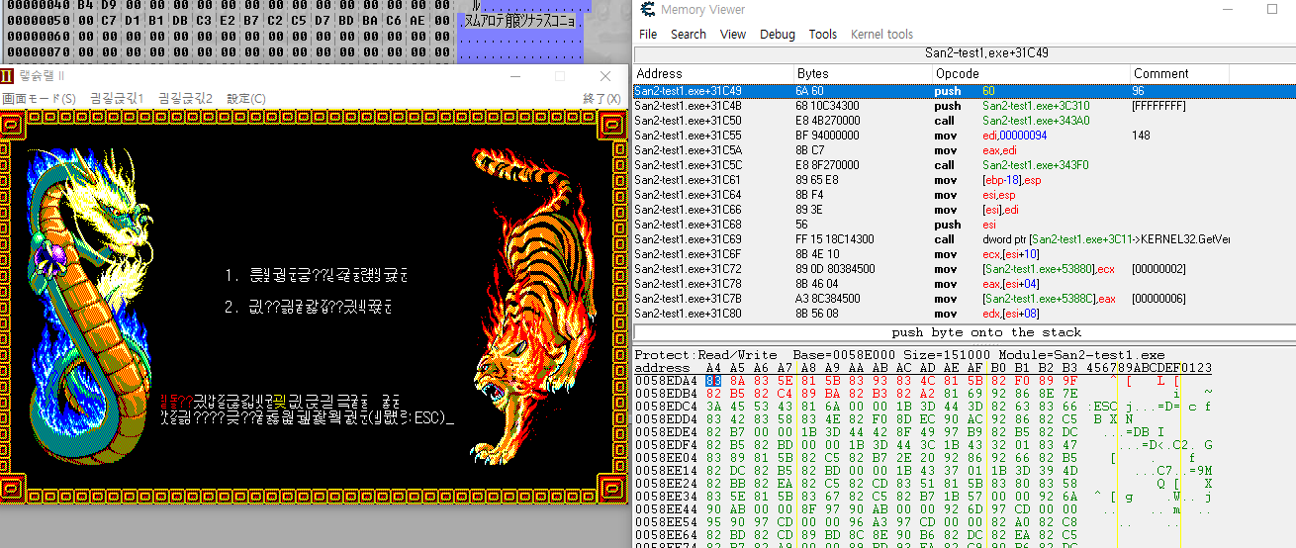Select the San2-test1.exe+31C66 row
1296x548 pixels.
point(965,209)
